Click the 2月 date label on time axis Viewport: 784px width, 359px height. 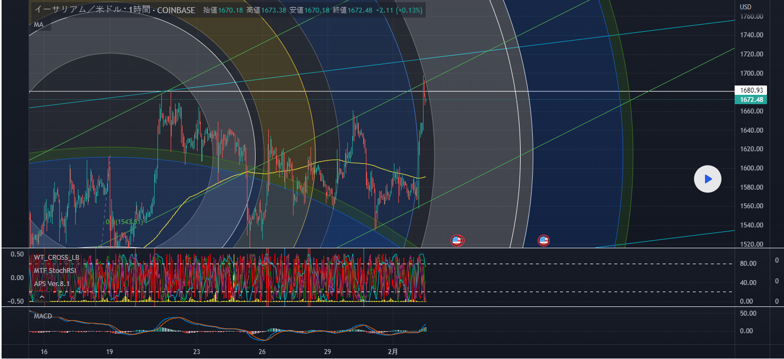393,351
